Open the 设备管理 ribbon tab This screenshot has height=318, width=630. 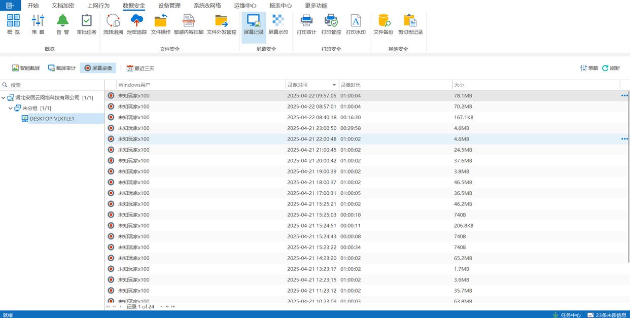169,6
